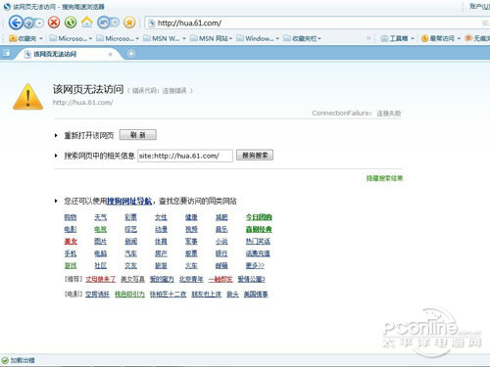Click the red Stop loading icon
The height and width of the screenshot is (367, 490).
point(54,23)
